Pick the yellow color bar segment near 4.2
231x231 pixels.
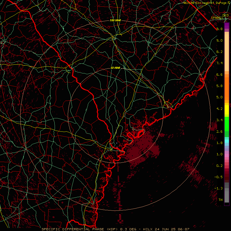point(227,110)
